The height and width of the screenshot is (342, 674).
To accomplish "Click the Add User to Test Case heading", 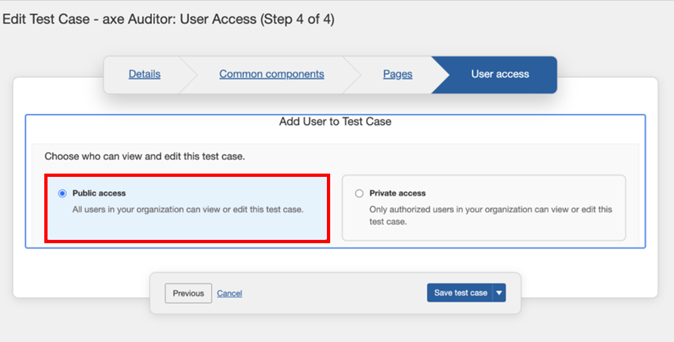I will pyautogui.click(x=335, y=122).
